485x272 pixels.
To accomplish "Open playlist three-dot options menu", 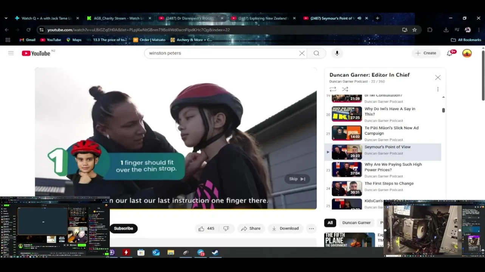I will point(438,89).
